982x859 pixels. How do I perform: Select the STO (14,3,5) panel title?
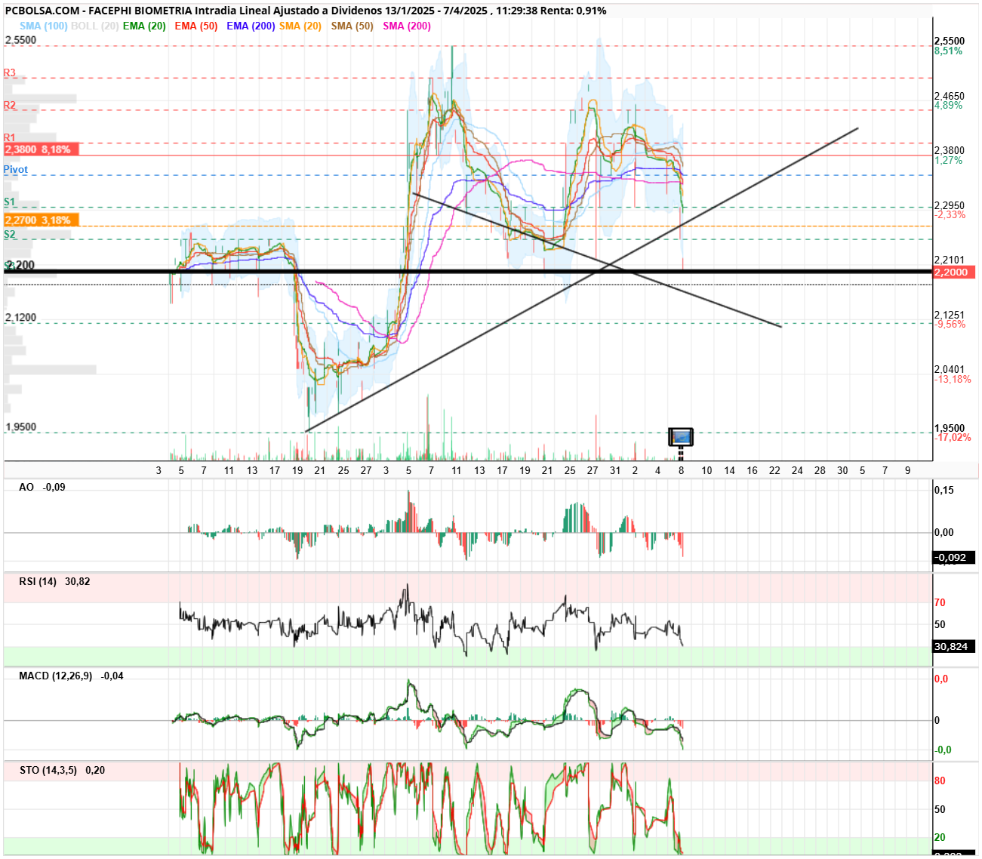pos(48,770)
